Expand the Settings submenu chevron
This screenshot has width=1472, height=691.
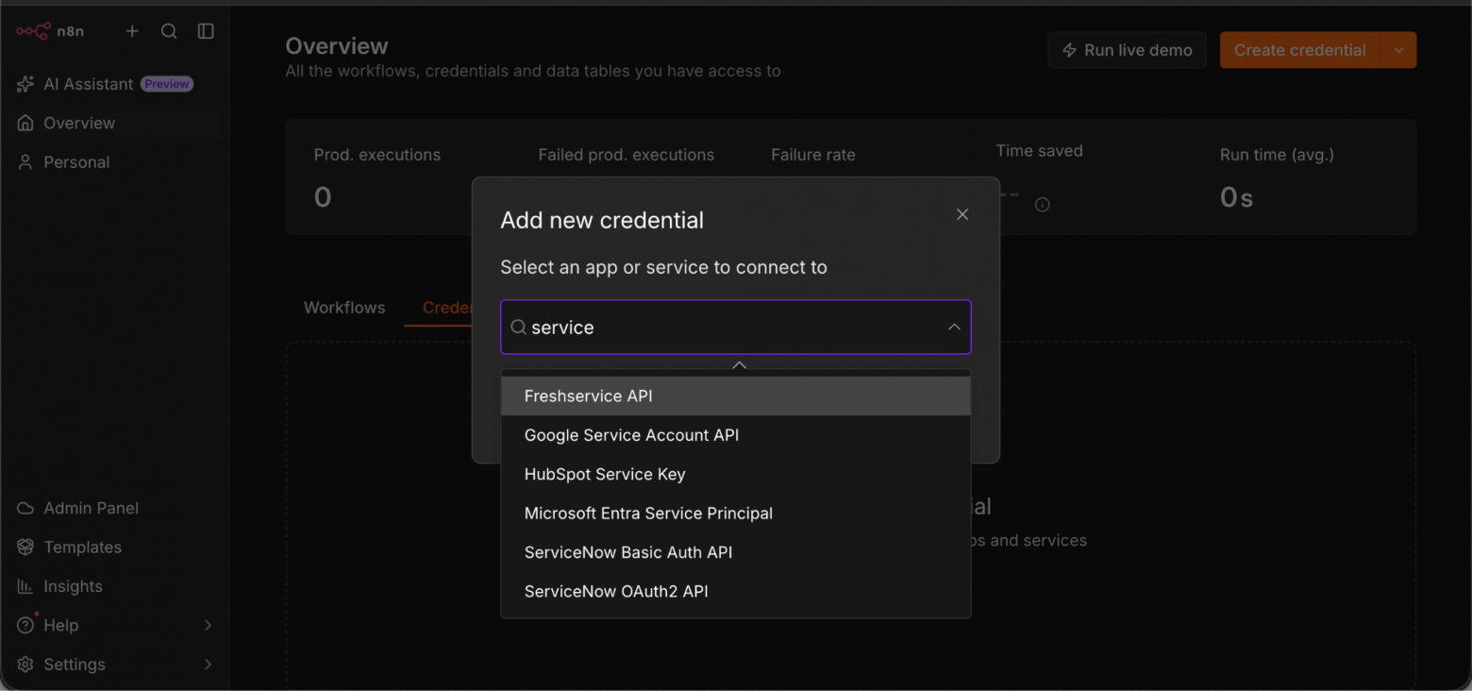pyautogui.click(x=208, y=665)
